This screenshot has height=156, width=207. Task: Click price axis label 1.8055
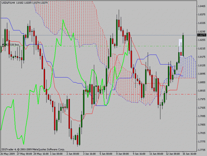point(202,82)
